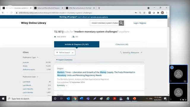Image resolution: width=190 pixels, height=107 pixels.
Task: Switch to the Articles & Chapters tab
Action: (x=77, y=44)
